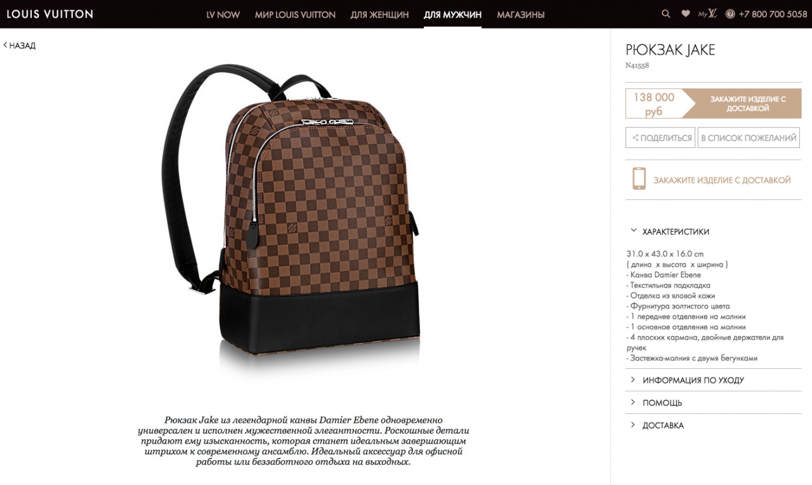Click the back chevron beside Назад

coord(5,45)
